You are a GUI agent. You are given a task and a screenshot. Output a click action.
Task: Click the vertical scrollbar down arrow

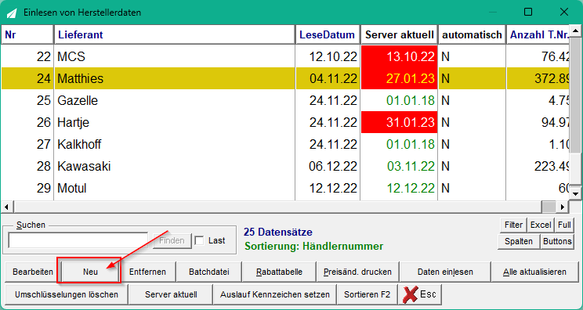tap(576, 194)
